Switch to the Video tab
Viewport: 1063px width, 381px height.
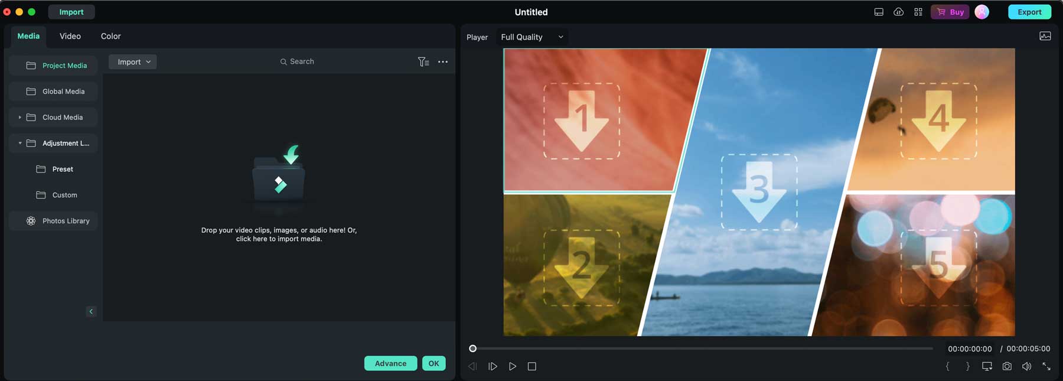click(70, 36)
